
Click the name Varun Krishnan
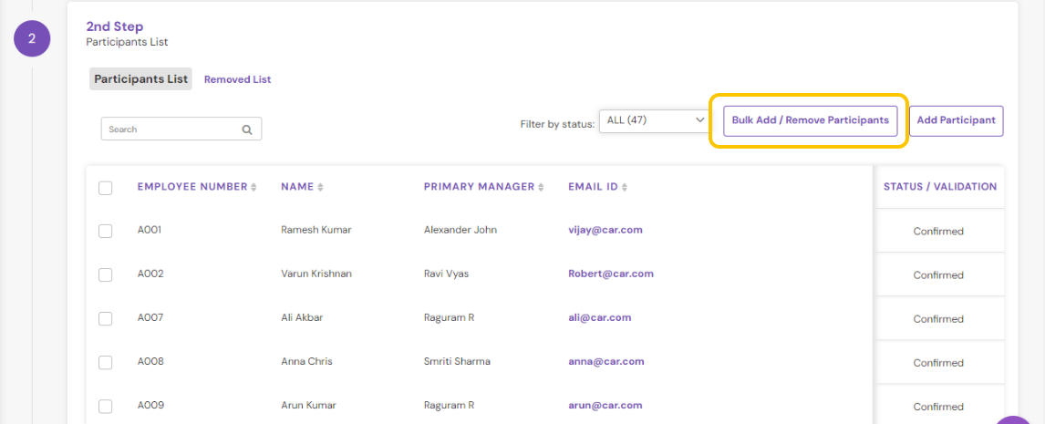pos(316,274)
